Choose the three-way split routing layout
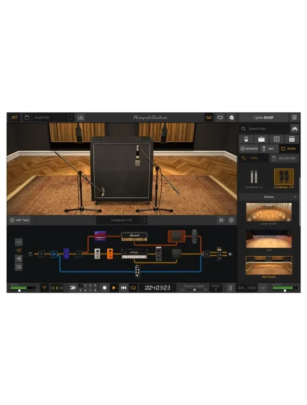The width and height of the screenshot is (307, 405). pyautogui.click(x=19, y=259)
